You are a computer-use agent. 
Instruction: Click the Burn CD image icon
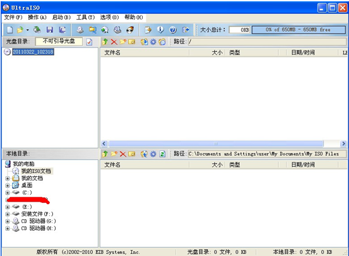[x=130, y=30]
